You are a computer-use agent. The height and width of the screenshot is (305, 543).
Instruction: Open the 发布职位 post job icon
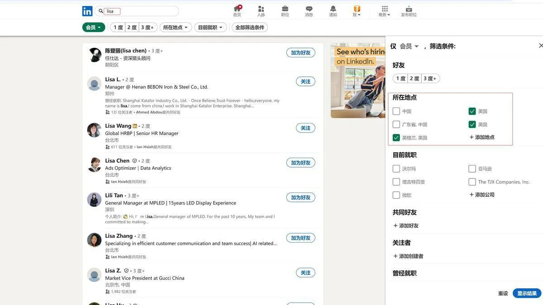tap(409, 11)
